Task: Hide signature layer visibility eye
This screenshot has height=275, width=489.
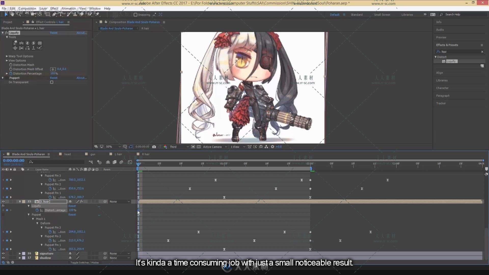Action: [3, 254]
